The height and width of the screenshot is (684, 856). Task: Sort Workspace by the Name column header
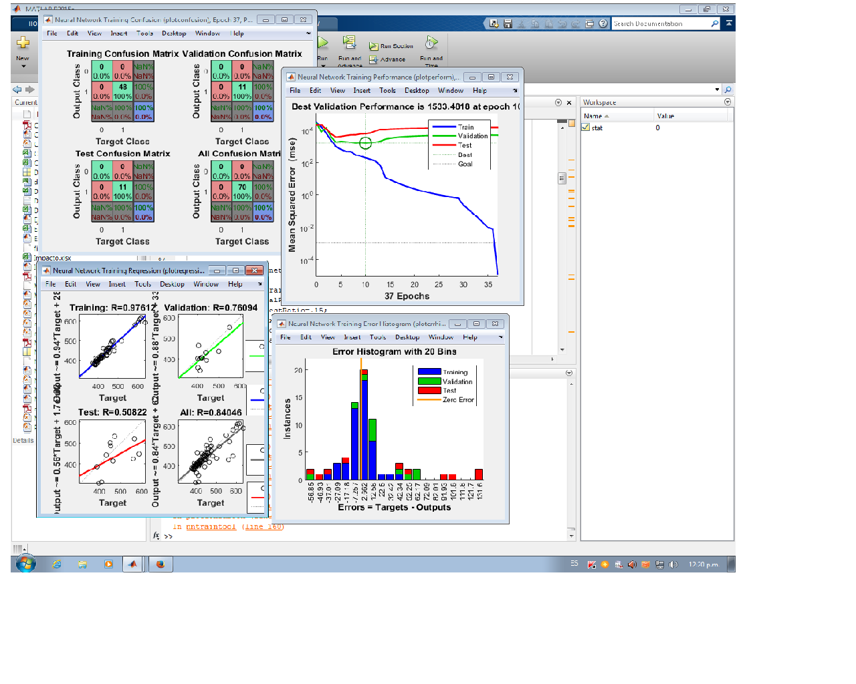(x=616, y=116)
